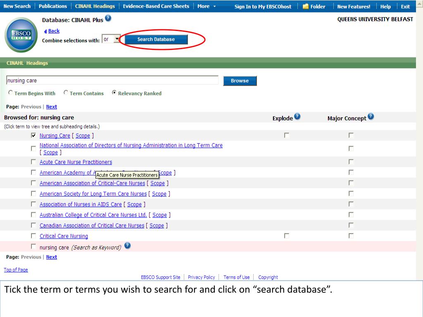Select the Term Contains radio button

point(66,92)
